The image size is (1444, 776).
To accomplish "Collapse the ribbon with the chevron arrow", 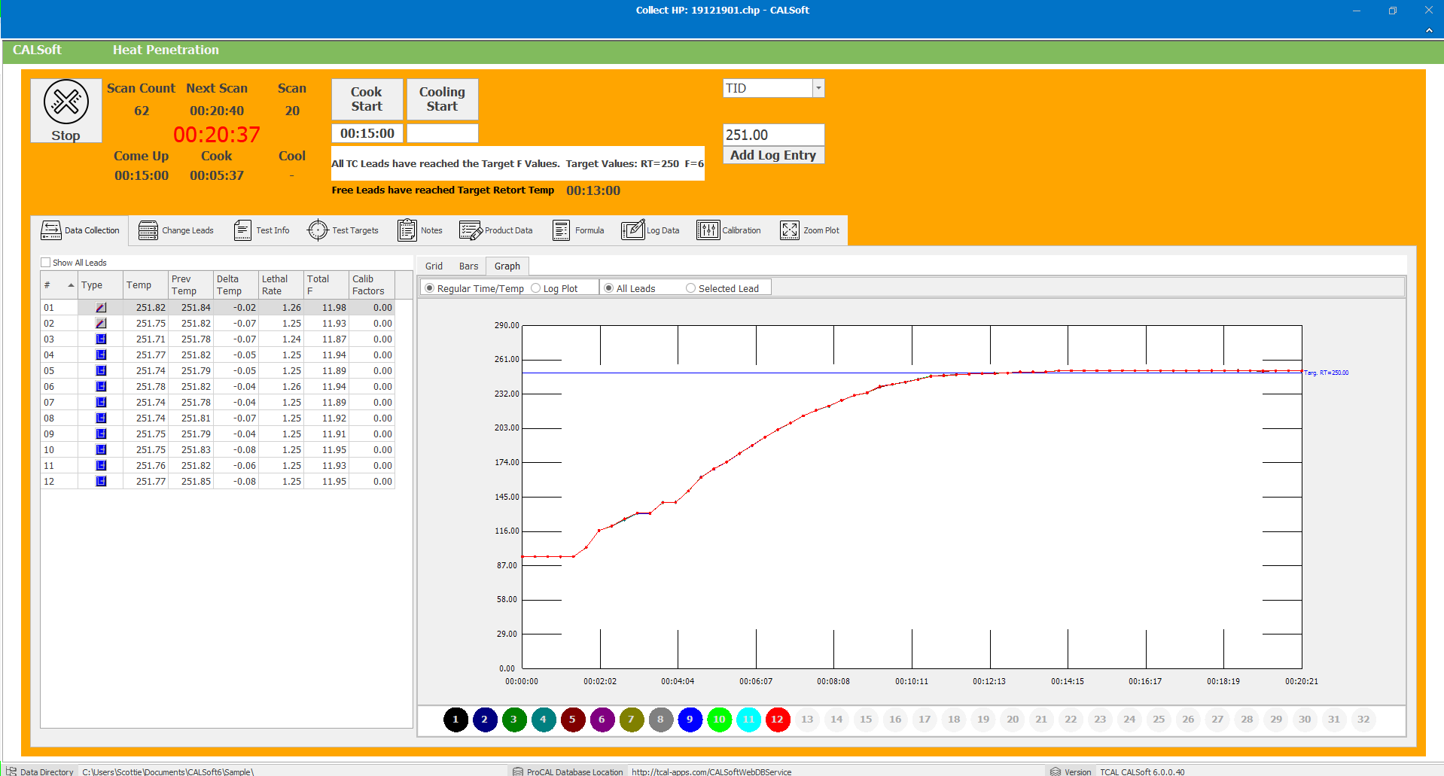I will (1428, 30).
